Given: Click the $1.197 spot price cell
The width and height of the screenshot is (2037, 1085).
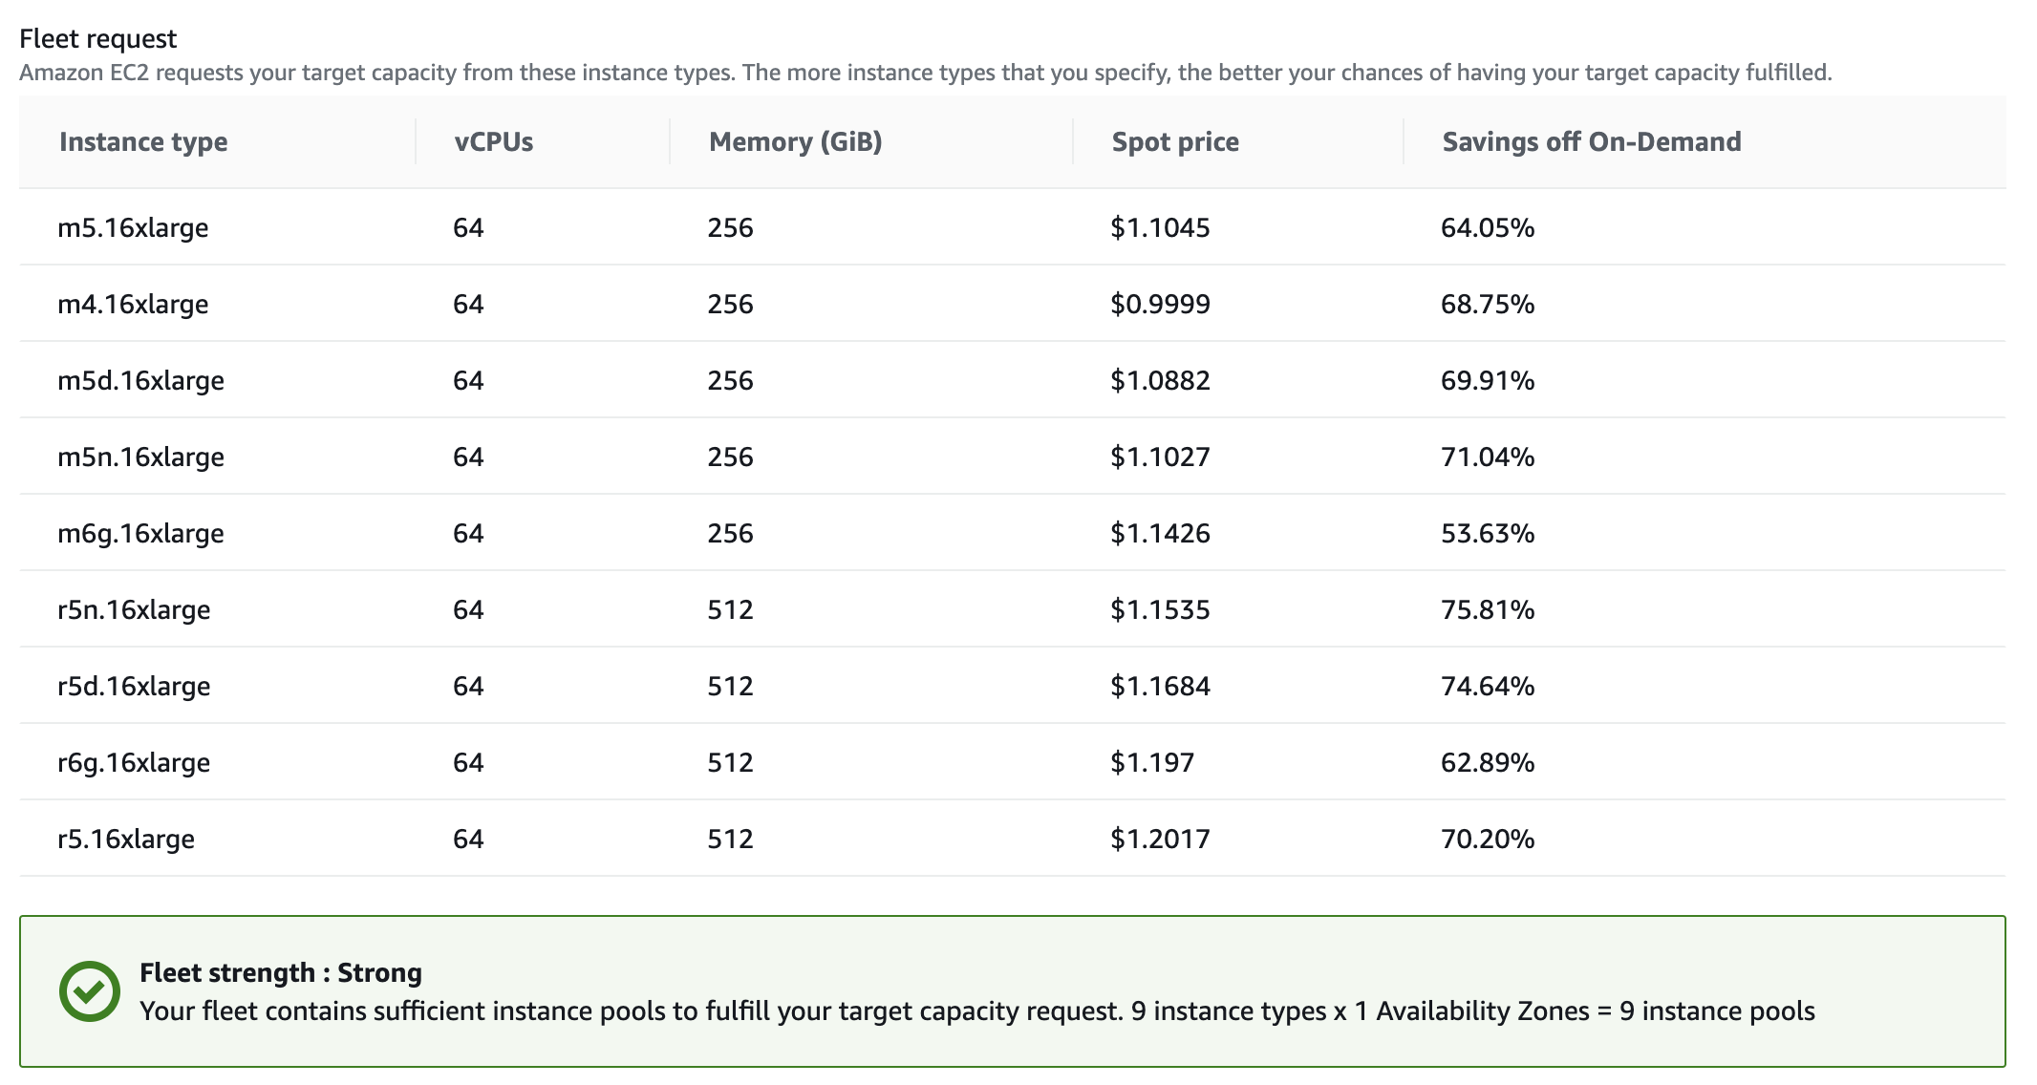Looking at the screenshot, I should pyautogui.click(x=1152, y=762).
